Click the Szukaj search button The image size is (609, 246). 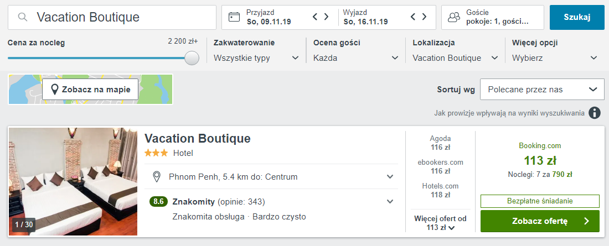(x=577, y=17)
